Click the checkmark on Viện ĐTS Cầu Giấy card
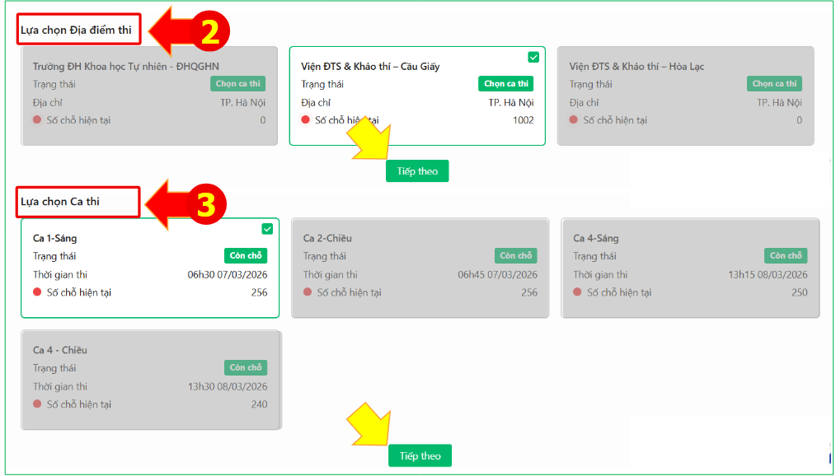 [x=533, y=57]
